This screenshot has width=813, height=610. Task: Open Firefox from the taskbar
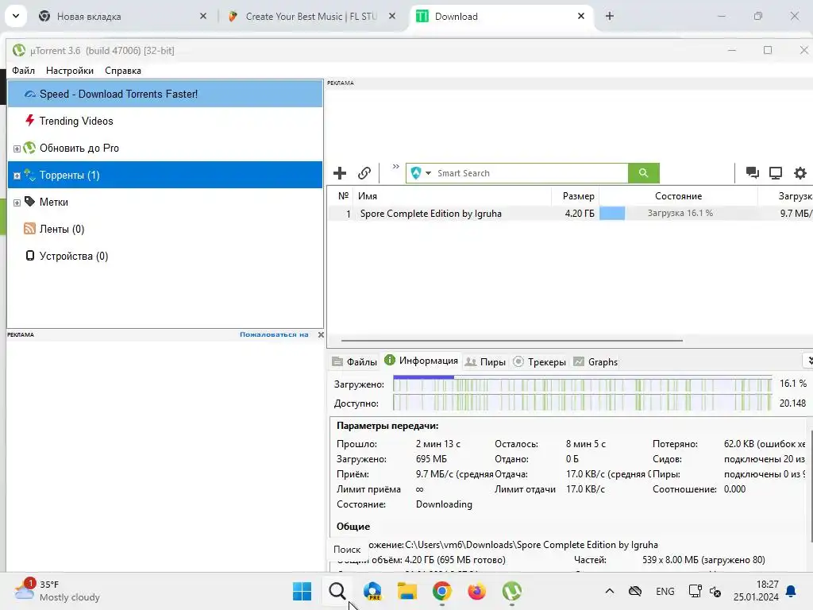point(476,591)
